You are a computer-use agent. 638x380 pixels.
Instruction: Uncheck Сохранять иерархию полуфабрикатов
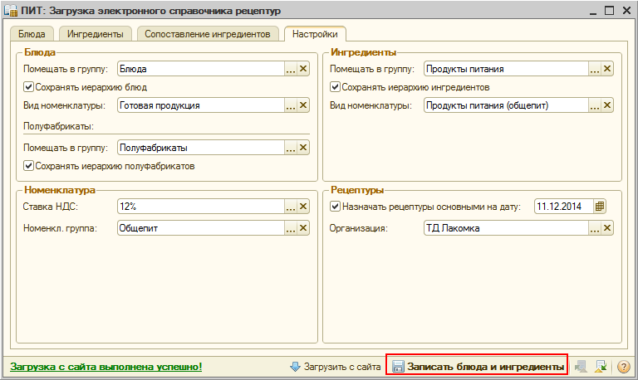tap(29, 165)
